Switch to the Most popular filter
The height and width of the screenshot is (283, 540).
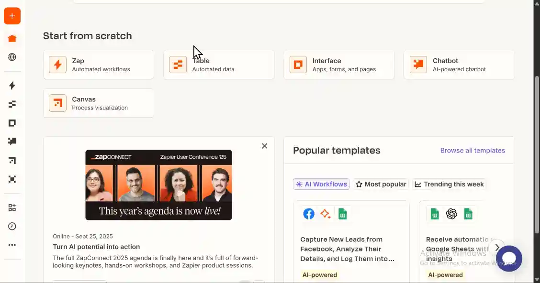(x=381, y=184)
